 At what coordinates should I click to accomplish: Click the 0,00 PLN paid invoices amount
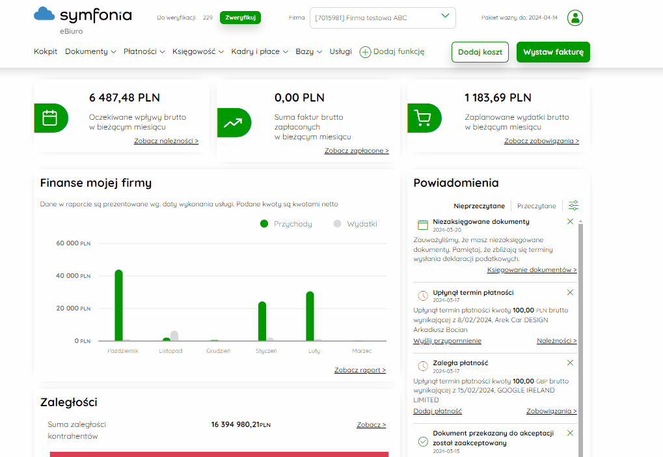pos(299,98)
